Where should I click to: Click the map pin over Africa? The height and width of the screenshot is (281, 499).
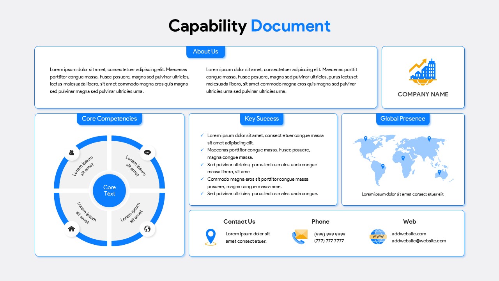[403, 158]
